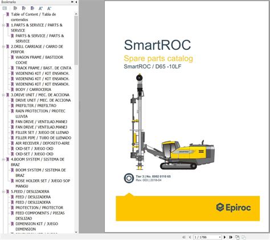Viewport: 270px width, 240px height.
Task: Open the page number dropdown
Action: click(220, 237)
